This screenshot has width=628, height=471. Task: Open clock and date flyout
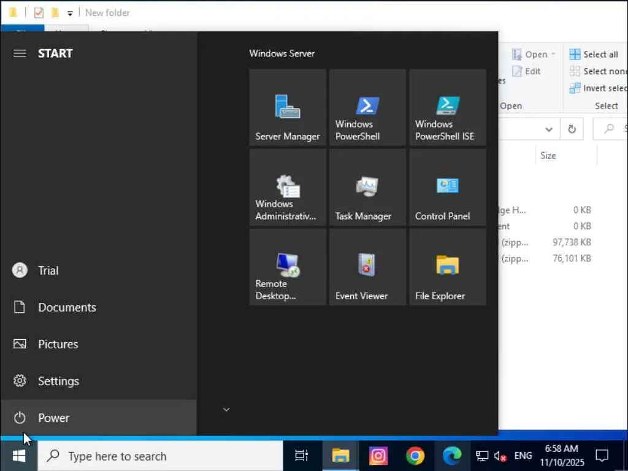tap(562, 456)
